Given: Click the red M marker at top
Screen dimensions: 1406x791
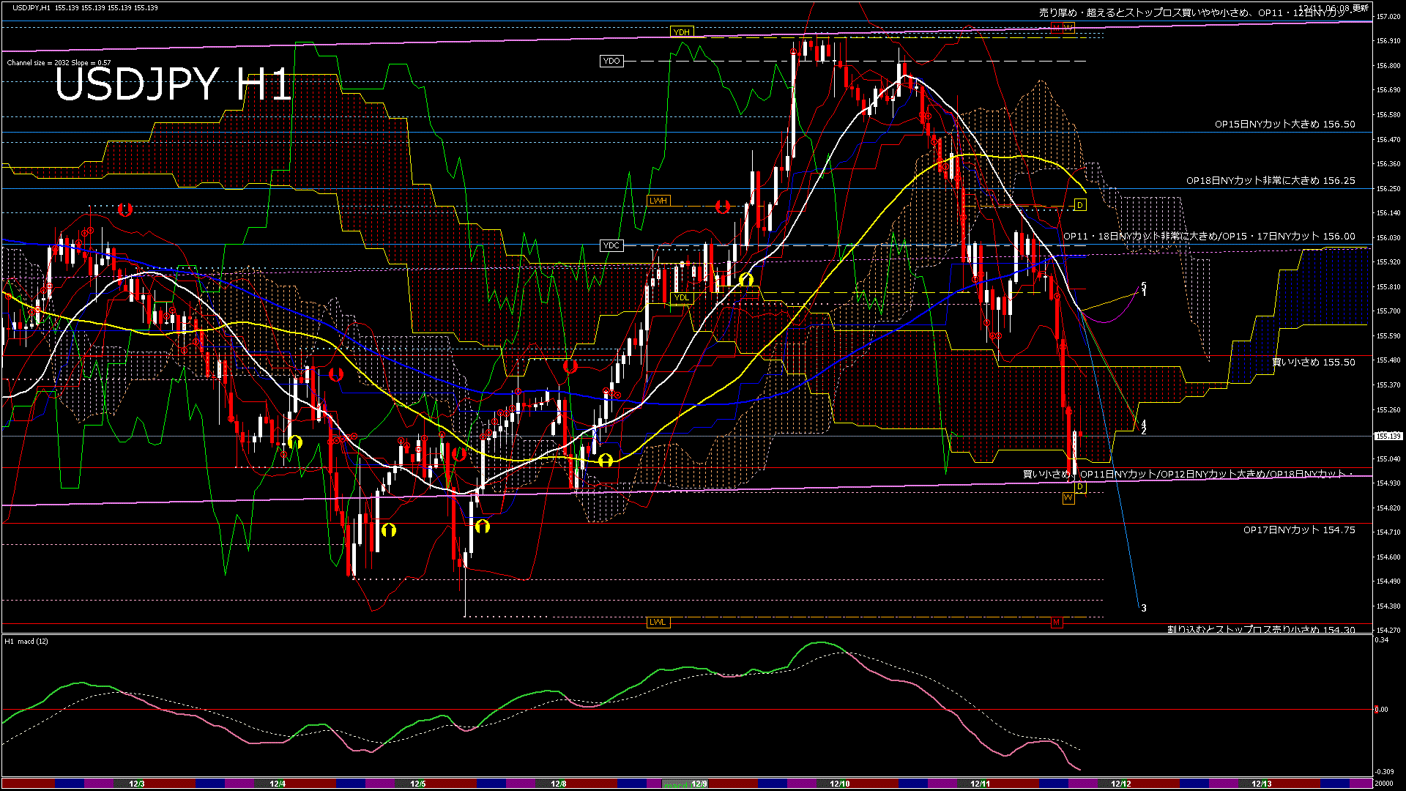Looking at the screenshot, I should [1056, 28].
